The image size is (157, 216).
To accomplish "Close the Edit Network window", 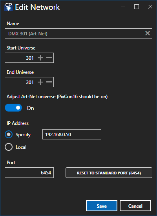I will (x=150, y=7).
